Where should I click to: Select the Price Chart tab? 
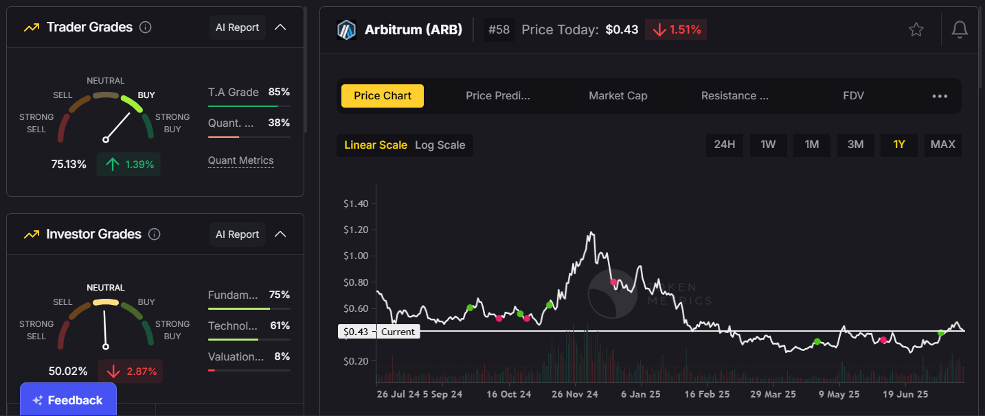click(383, 96)
